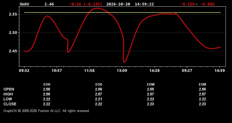Click the GWAV ticker symbol
This screenshot has width=232, height=123.
(24, 4)
